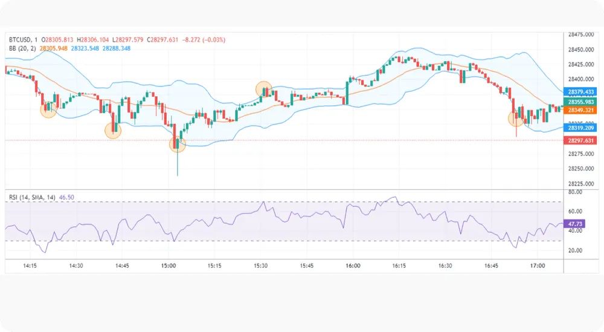Select the circle marker near 14:45 candles
The width and height of the screenshot is (604, 332).
click(x=113, y=131)
